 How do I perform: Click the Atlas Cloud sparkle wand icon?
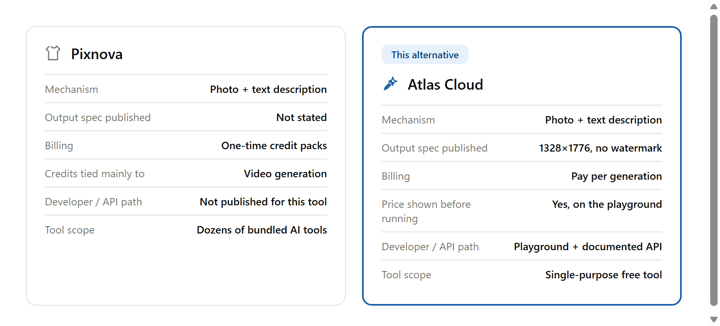click(391, 84)
